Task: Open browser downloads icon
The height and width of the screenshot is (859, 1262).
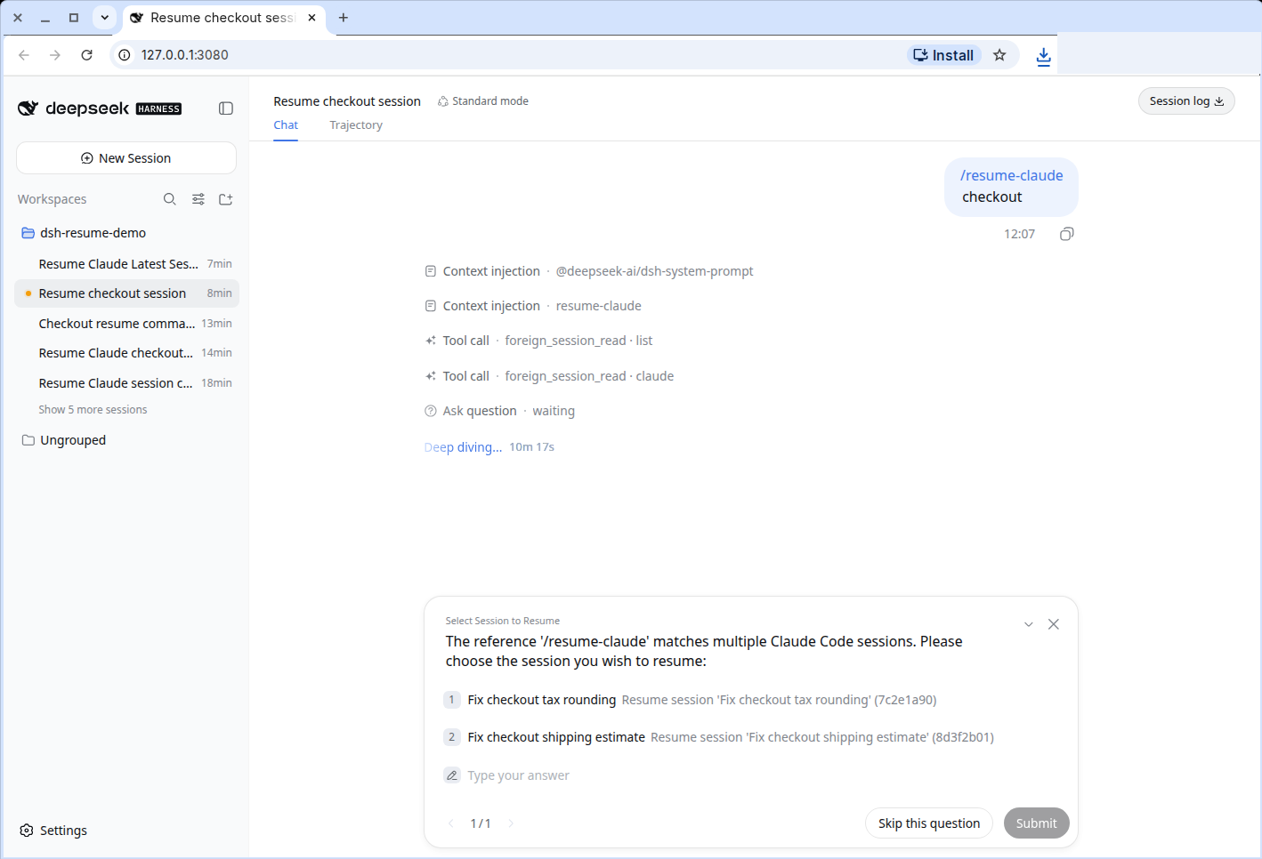Action: 1044,56
